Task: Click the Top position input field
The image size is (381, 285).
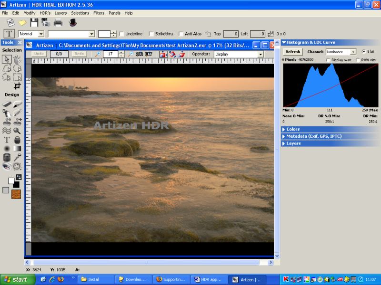Action: pos(231,34)
